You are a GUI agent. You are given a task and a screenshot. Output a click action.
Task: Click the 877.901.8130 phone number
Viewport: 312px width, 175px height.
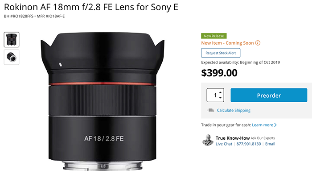coord(249,144)
